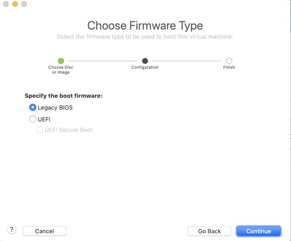Click the rightmost gray titlebar zoom button
The width and height of the screenshot is (291, 241).
(24, 4)
